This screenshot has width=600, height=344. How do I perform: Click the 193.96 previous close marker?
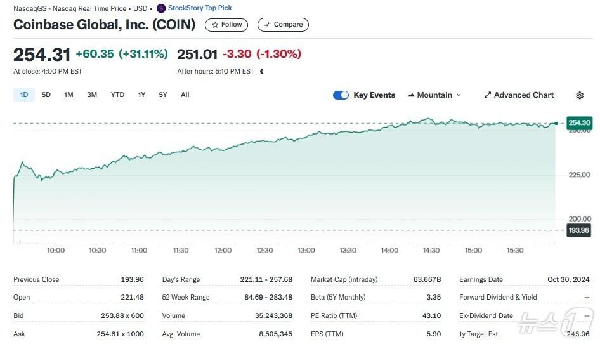(578, 230)
